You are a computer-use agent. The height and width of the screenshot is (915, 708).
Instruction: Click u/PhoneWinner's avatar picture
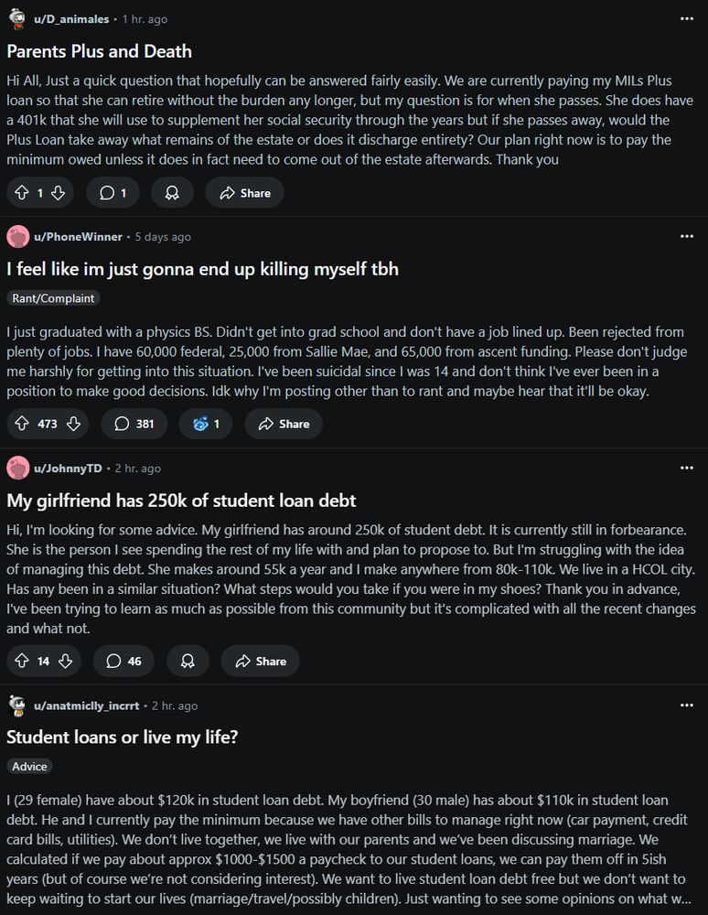[x=16, y=236]
